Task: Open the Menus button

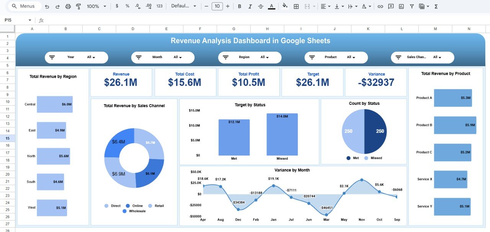Action: pyautogui.click(x=24, y=6)
